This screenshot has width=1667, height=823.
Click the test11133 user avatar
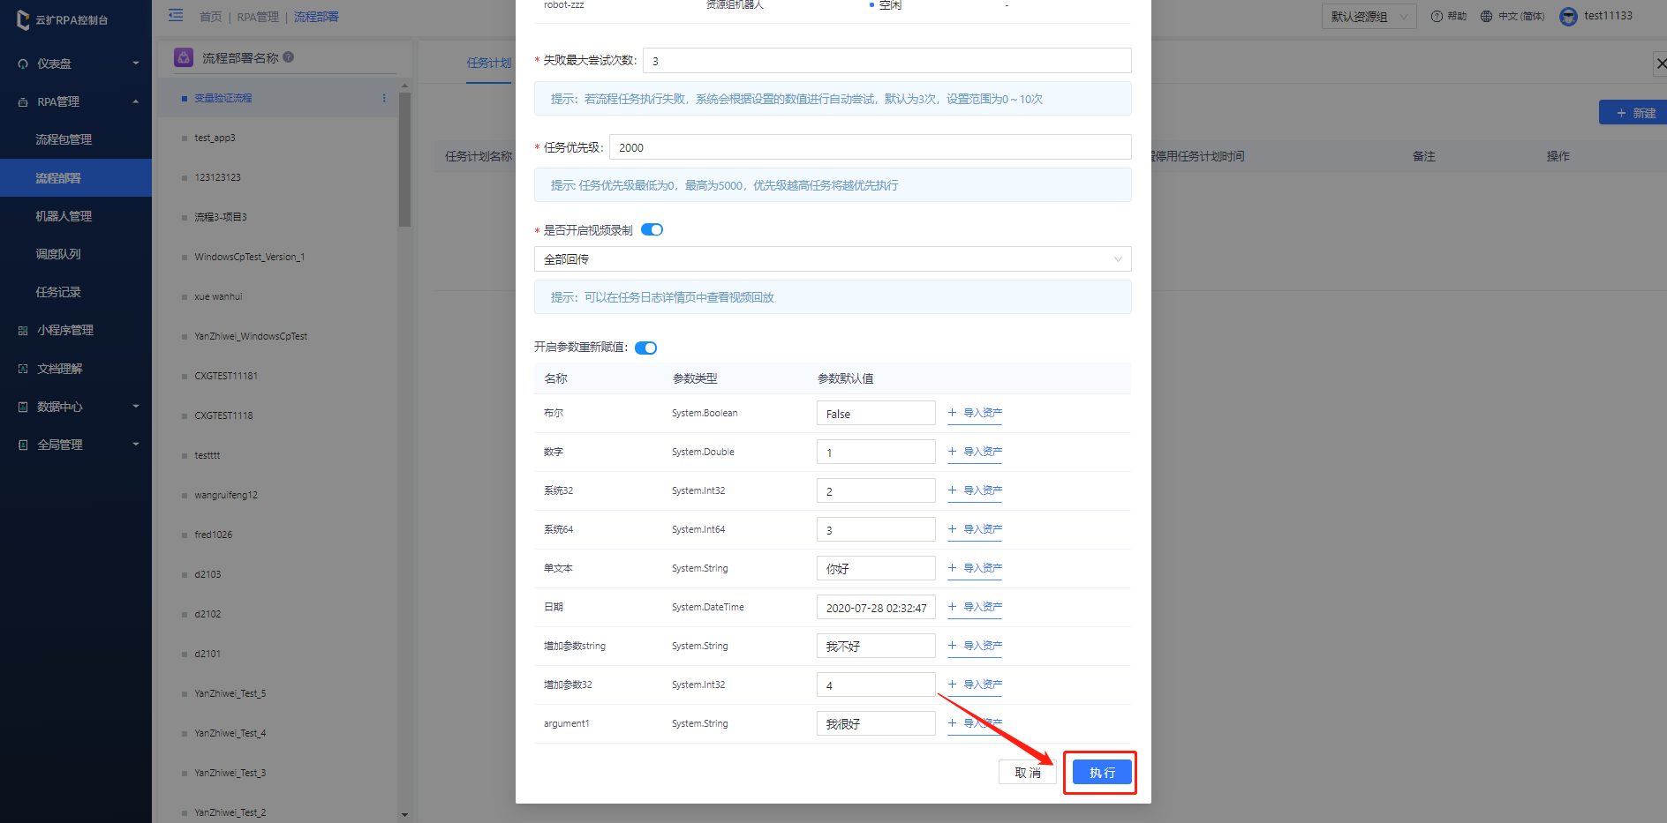[1568, 16]
